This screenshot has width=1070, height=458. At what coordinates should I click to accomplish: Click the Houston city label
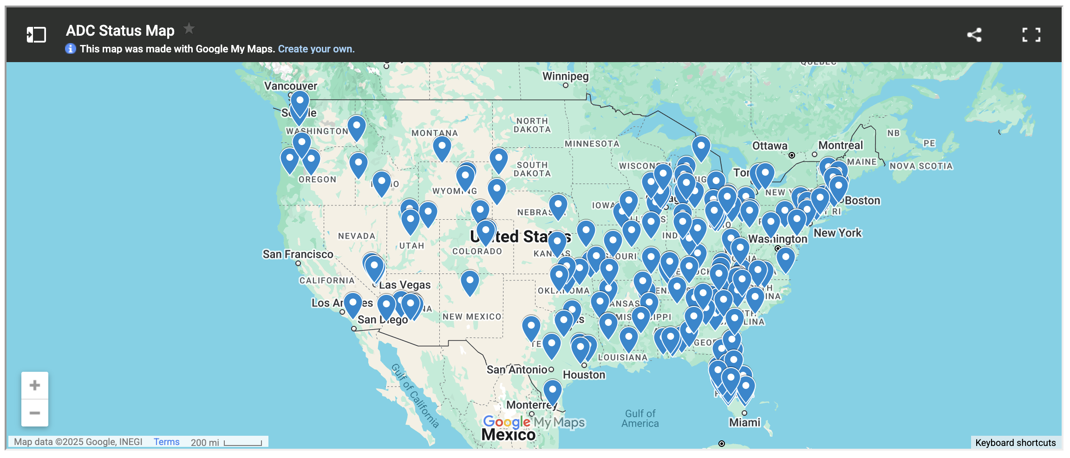click(584, 375)
